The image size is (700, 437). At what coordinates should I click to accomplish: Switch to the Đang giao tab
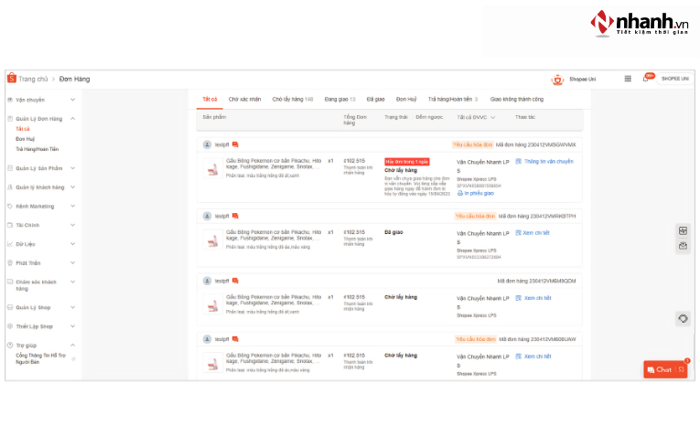pyautogui.click(x=339, y=99)
